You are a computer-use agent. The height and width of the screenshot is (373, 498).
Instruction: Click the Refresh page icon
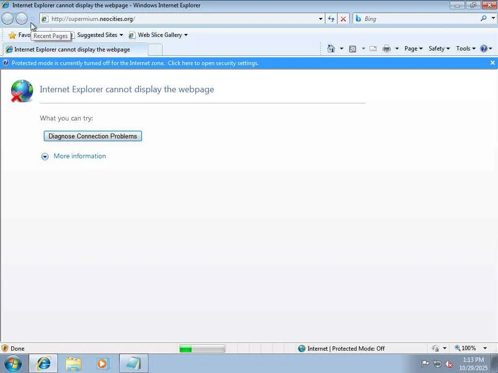pyautogui.click(x=331, y=19)
